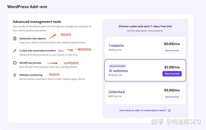Image resolution: width=206 pixels, height=130 pixels.
Task: Click '$0.07 per site' text
Action: tap(115, 96)
